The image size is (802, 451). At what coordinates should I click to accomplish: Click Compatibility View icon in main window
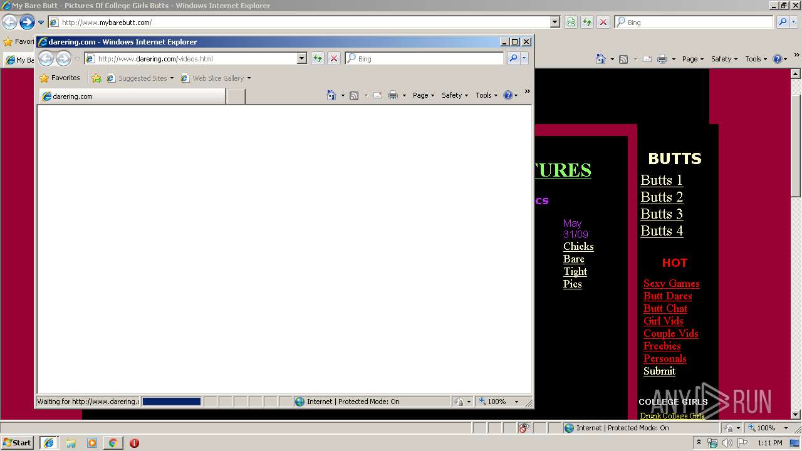pyautogui.click(x=571, y=22)
